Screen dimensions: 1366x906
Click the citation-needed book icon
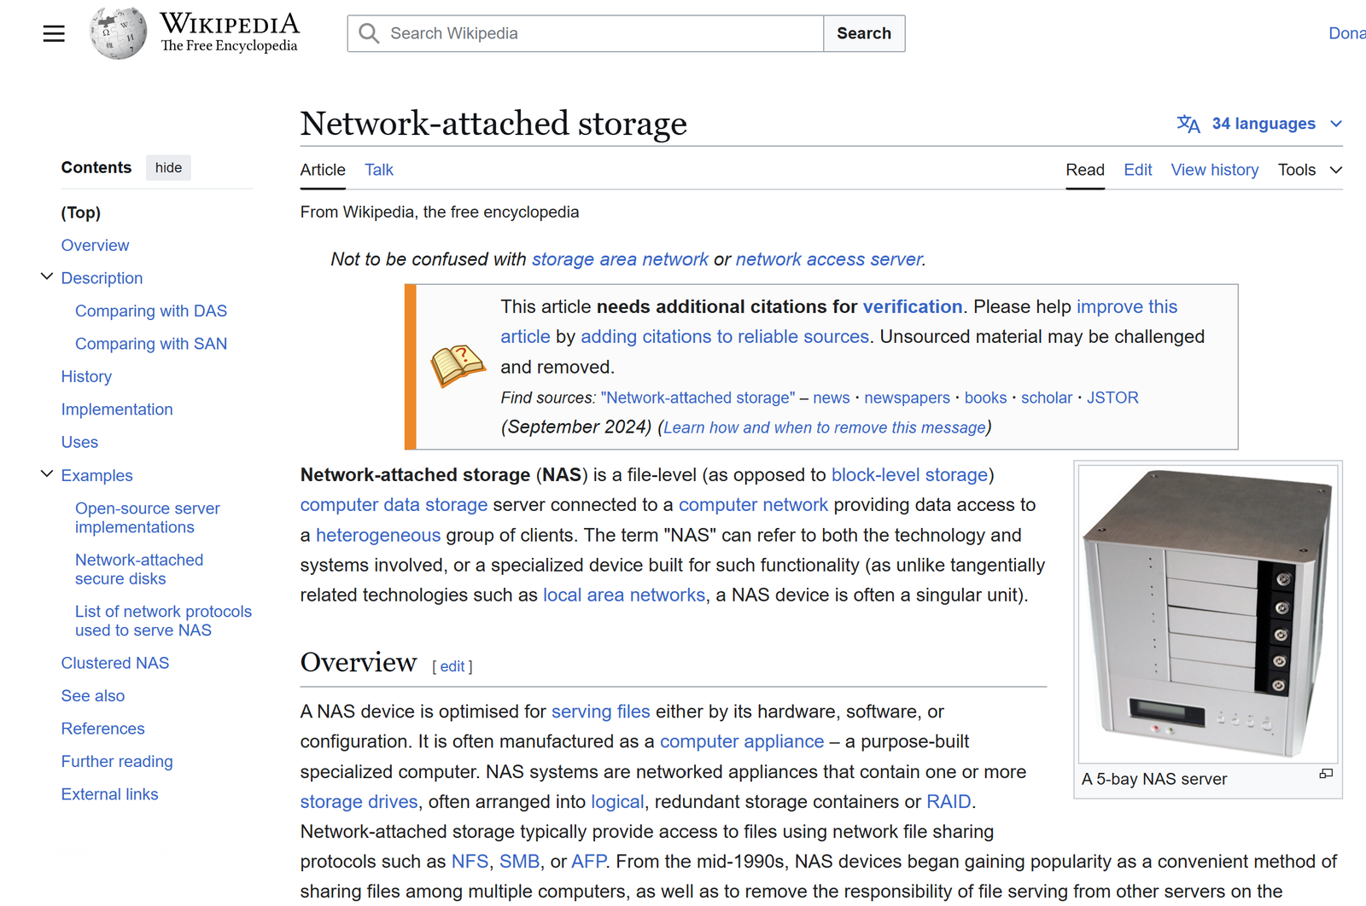(x=458, y=366)
